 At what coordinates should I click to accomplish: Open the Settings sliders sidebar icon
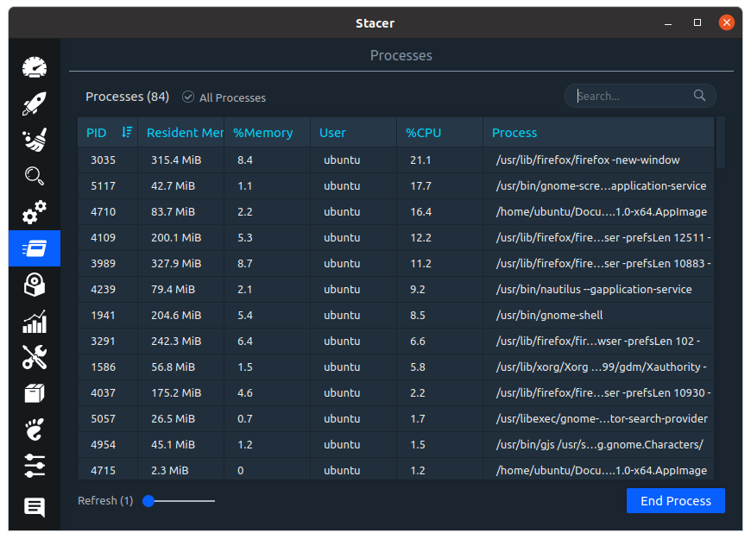(x=35, y=466)
